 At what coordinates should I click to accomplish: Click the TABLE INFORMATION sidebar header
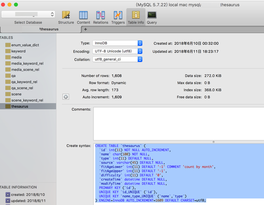pos(18,187)
